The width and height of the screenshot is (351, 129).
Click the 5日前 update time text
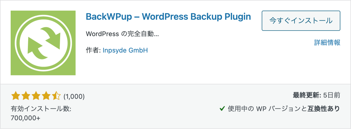tap(332, 95)
